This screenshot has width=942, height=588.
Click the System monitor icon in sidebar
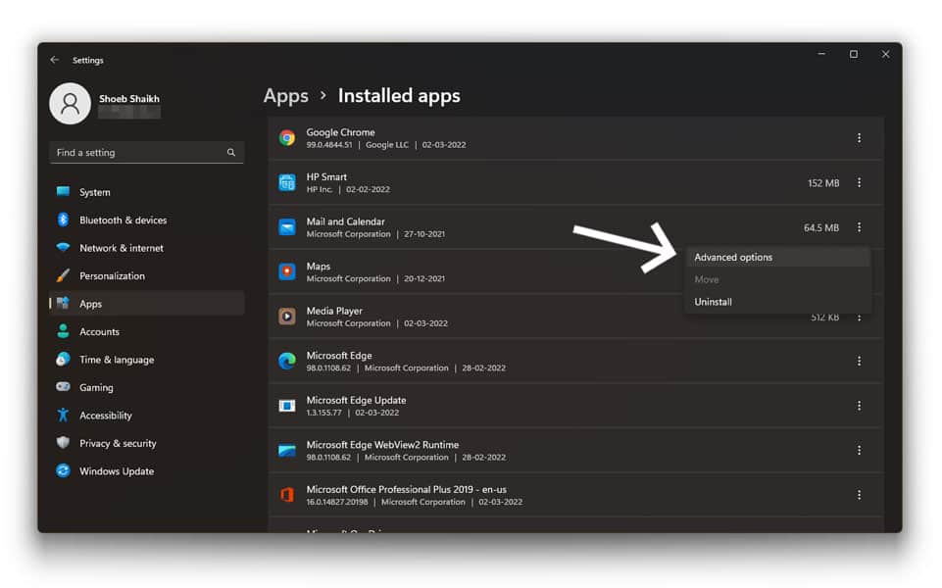(x=63, y=192)
